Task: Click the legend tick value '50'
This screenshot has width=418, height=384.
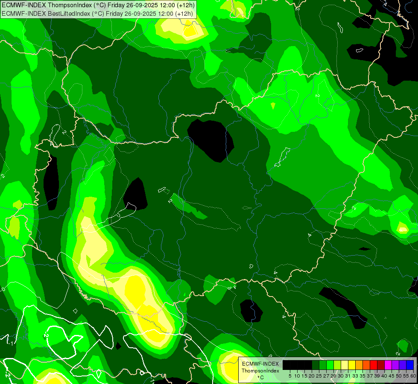Action: [399, 376]
